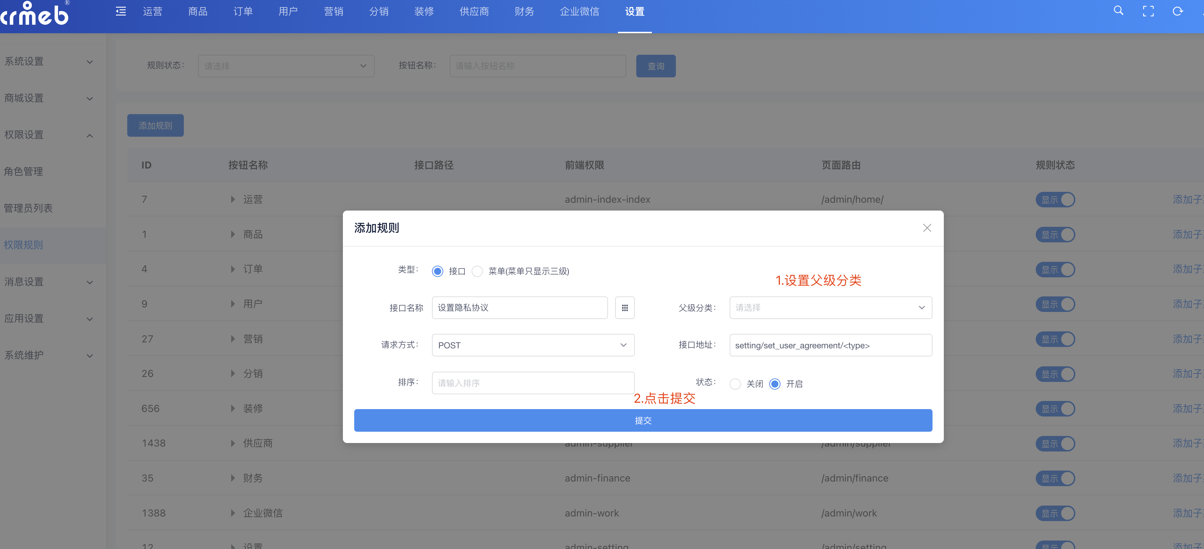Expand the 系统设置 sidebar menu
The image size is (1204, 549).
click(x=53, y=61)
